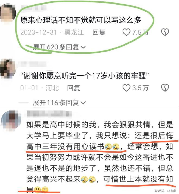179x194 pixels.
Task: Open second commenter's blurred avatar
Action: [8, 68]
